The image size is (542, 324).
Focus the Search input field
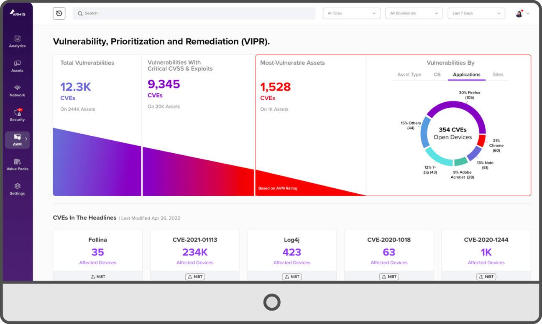[194, 13]
